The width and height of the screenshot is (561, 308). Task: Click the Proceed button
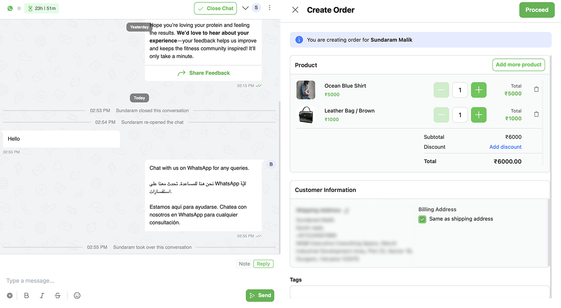(x=536, y=10)
